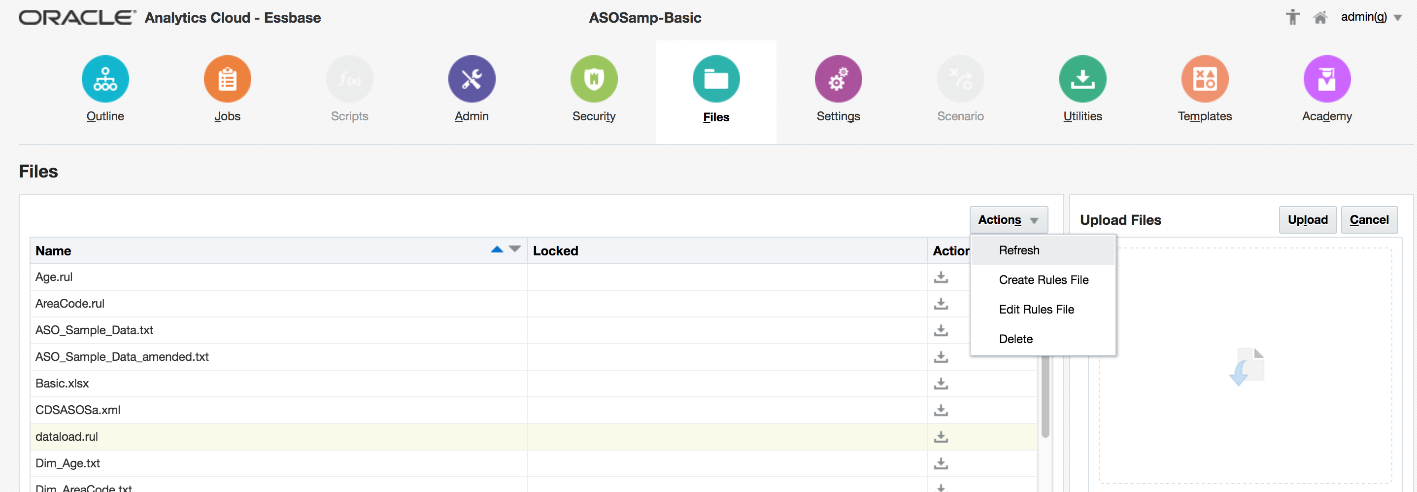Screen dimensions: 1417x492
Task: Choose Delete from Actions menu
Action: pos(1043,339)
